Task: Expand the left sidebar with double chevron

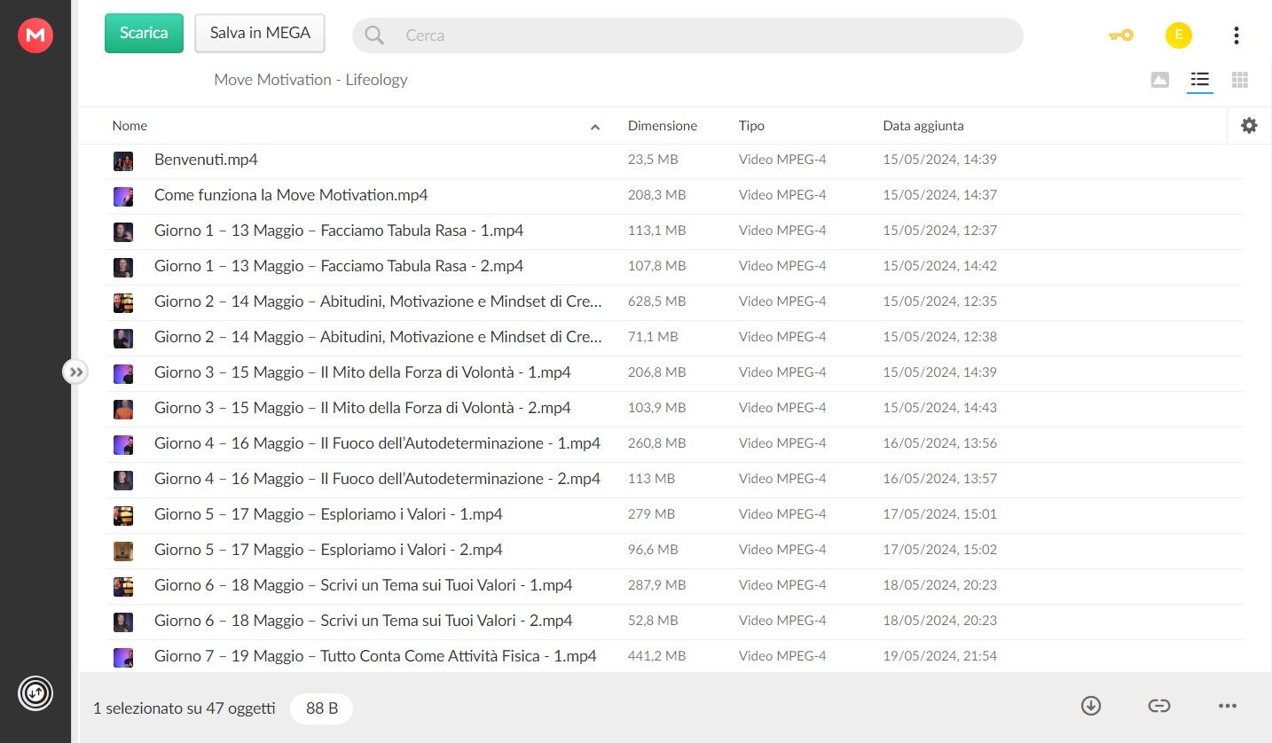Action: 75,372
